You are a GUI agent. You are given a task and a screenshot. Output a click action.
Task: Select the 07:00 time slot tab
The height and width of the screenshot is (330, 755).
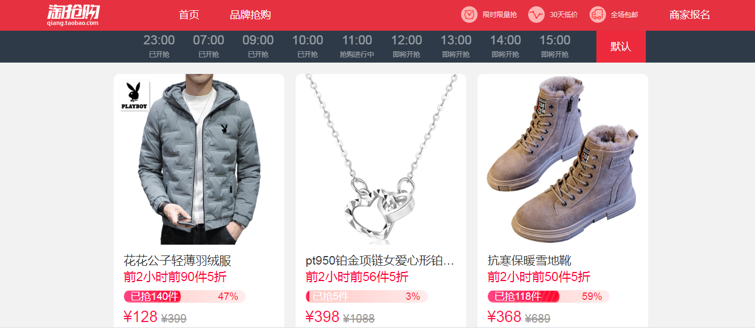click(x=209, y=47)
